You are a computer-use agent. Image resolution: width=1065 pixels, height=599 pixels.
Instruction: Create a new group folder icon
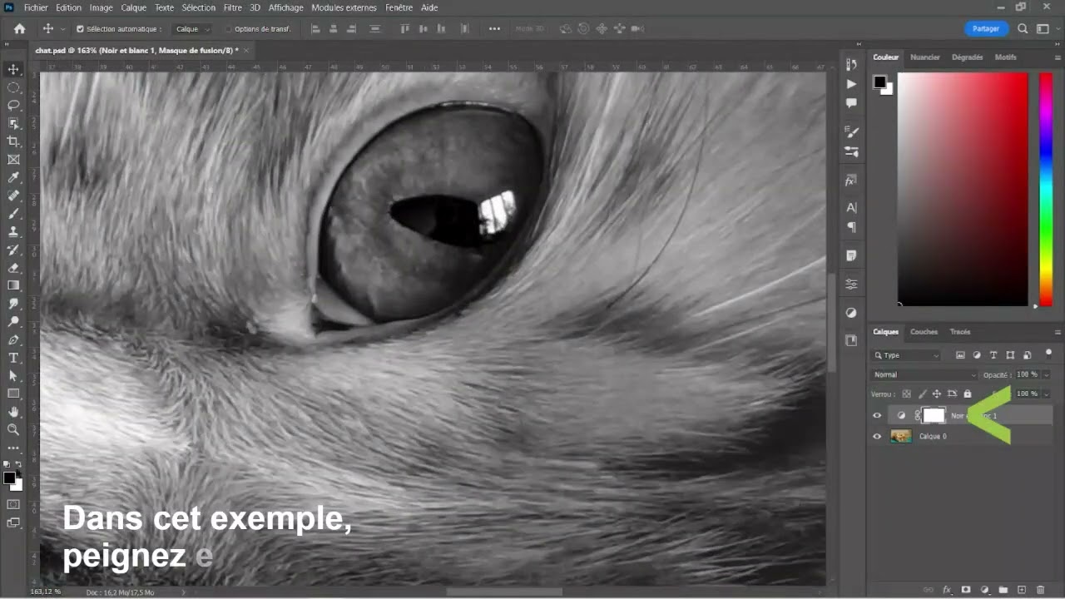pos(1003,590)
